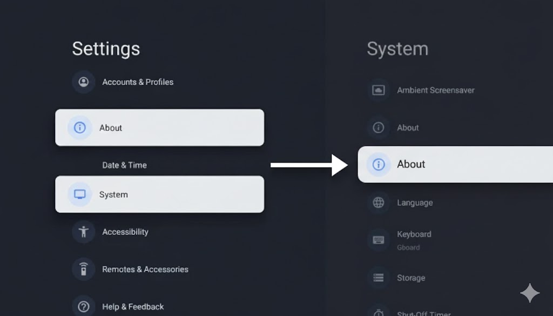Open Date & Time settings
Screen dimensions: 553x316
124,165
